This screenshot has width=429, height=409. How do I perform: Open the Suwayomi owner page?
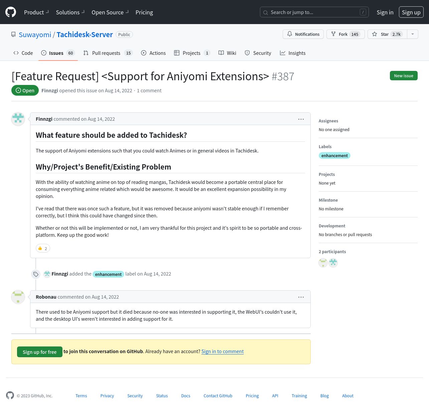click(x=35, y=35)
